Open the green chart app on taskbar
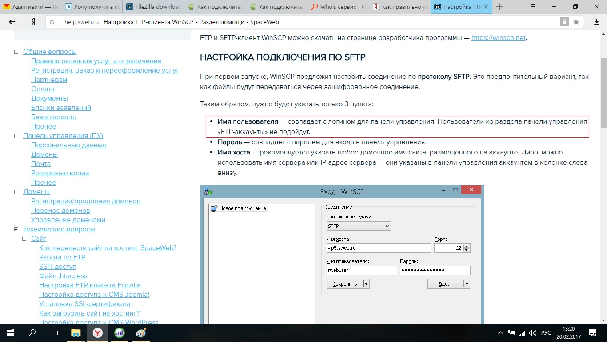 119,332
